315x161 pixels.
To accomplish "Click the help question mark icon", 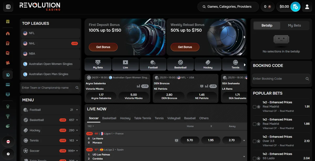I will (8, 154).
